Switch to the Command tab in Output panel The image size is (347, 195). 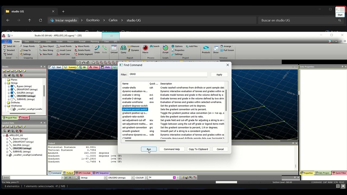55,173
